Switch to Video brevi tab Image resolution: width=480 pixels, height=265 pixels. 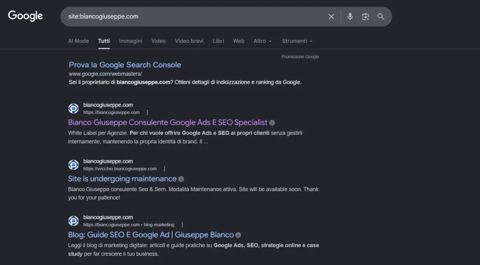click(x=189, y=41)
